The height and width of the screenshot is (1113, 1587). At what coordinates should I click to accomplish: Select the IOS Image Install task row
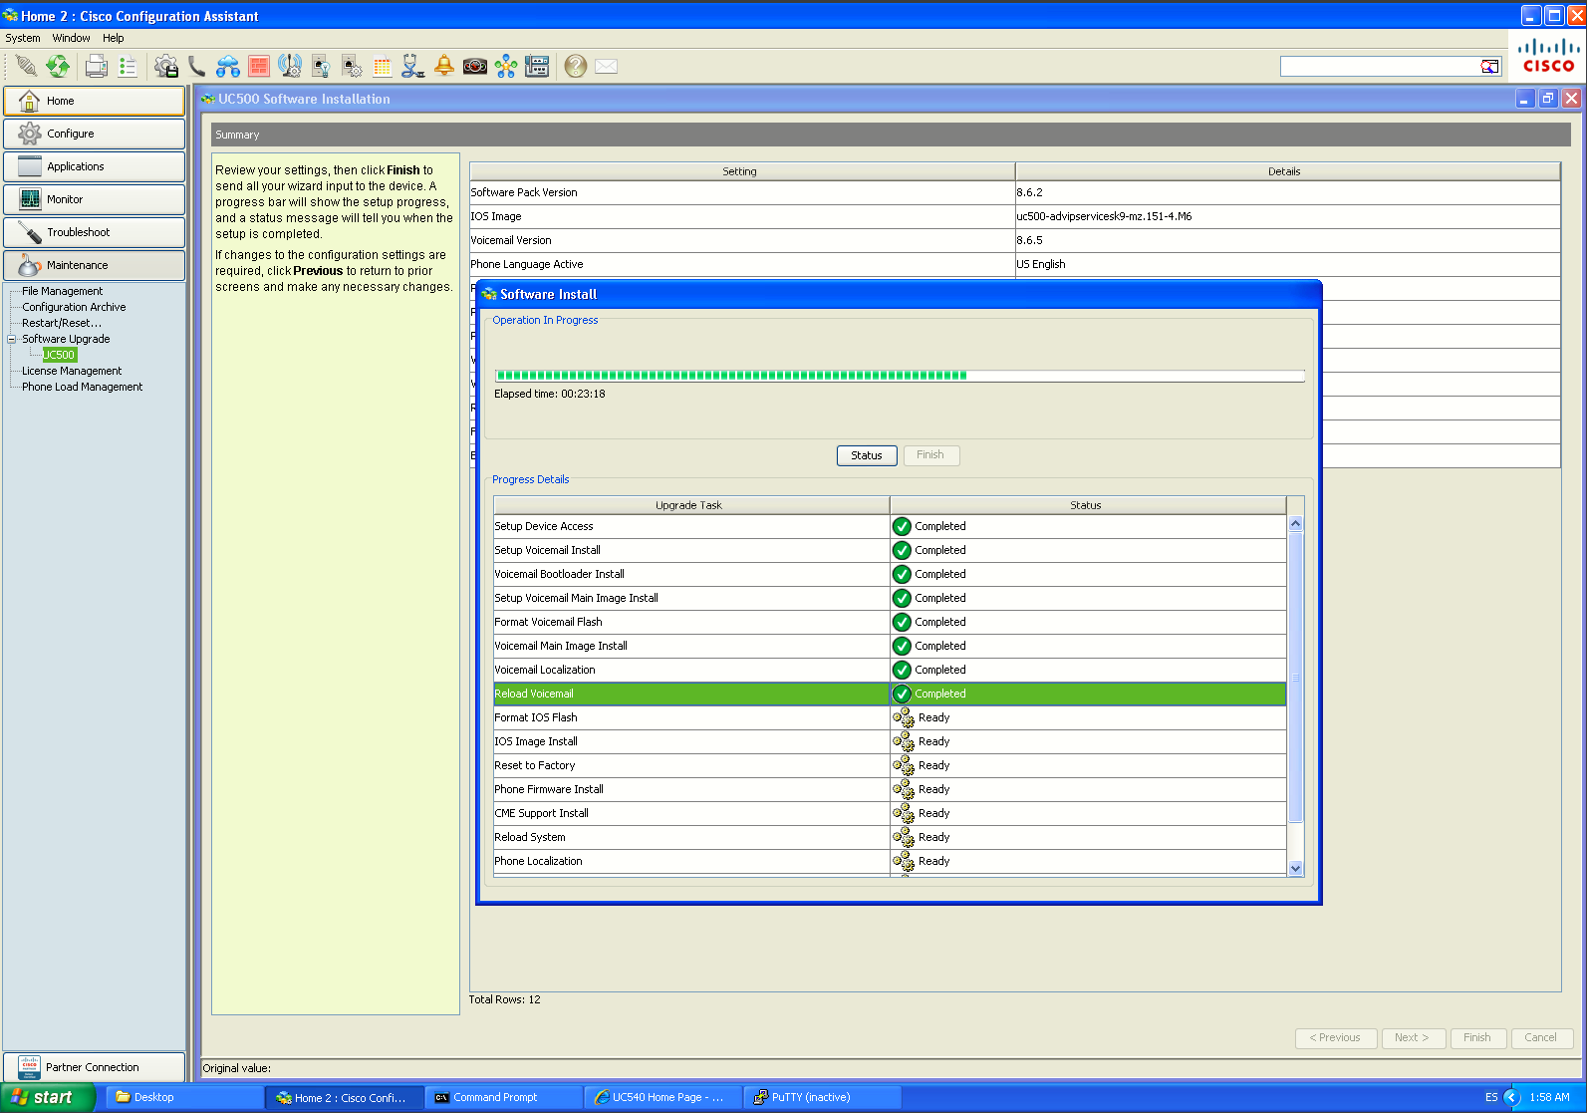(890, 741)
